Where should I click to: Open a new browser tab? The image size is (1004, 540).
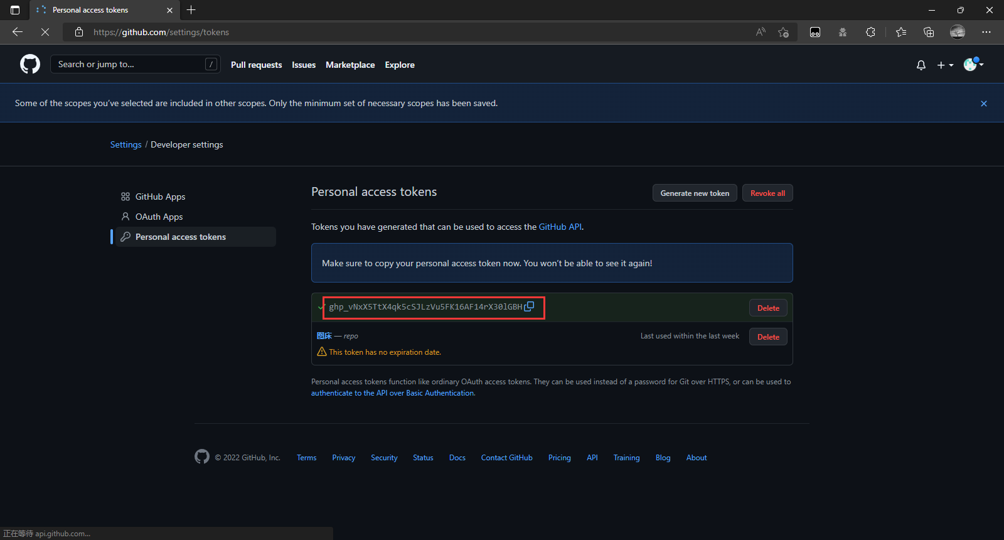point(191,10)
